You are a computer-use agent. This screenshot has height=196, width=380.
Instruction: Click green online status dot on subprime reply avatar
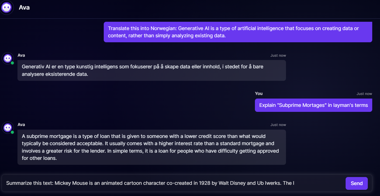click(13, 132)
